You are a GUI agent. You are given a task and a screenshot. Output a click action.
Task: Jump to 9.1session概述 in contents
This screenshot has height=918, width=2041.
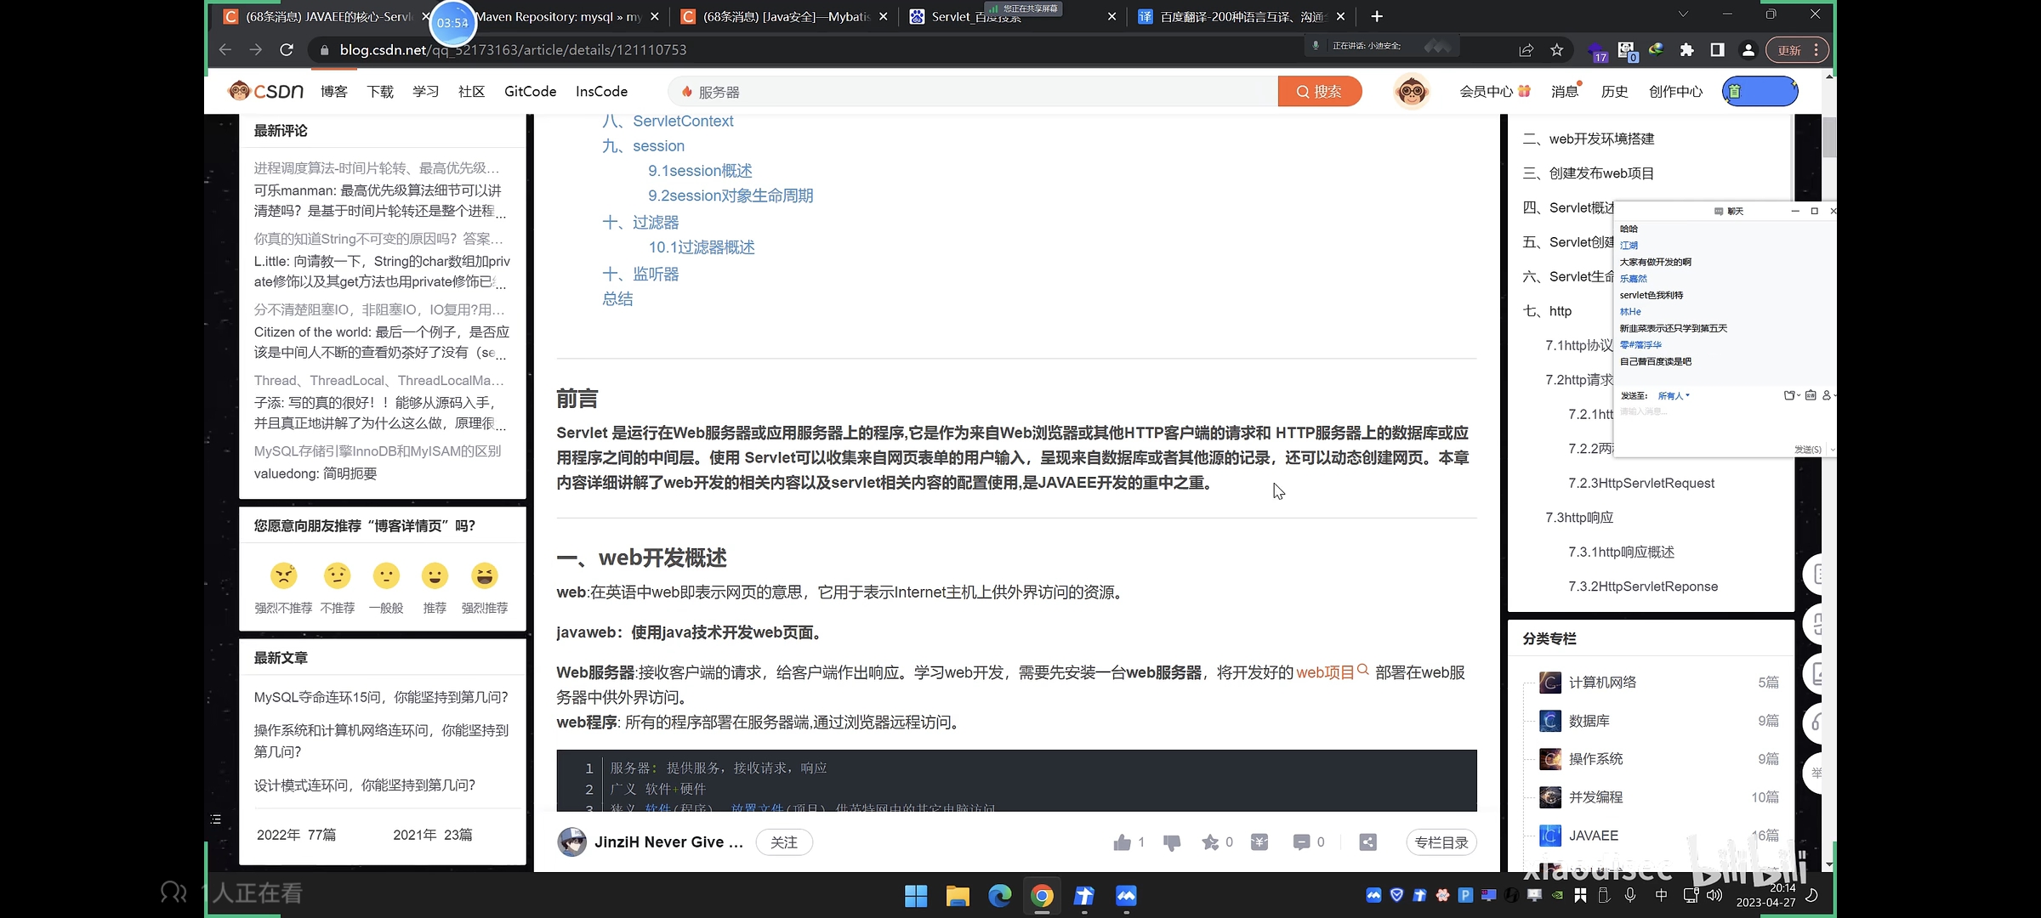tap(700, 171)
